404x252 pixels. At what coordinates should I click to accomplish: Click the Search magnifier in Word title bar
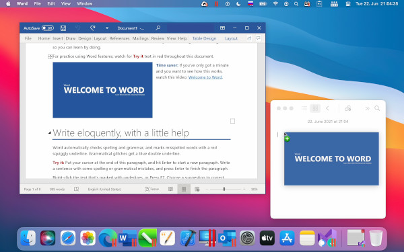click(x=158, y=28)
